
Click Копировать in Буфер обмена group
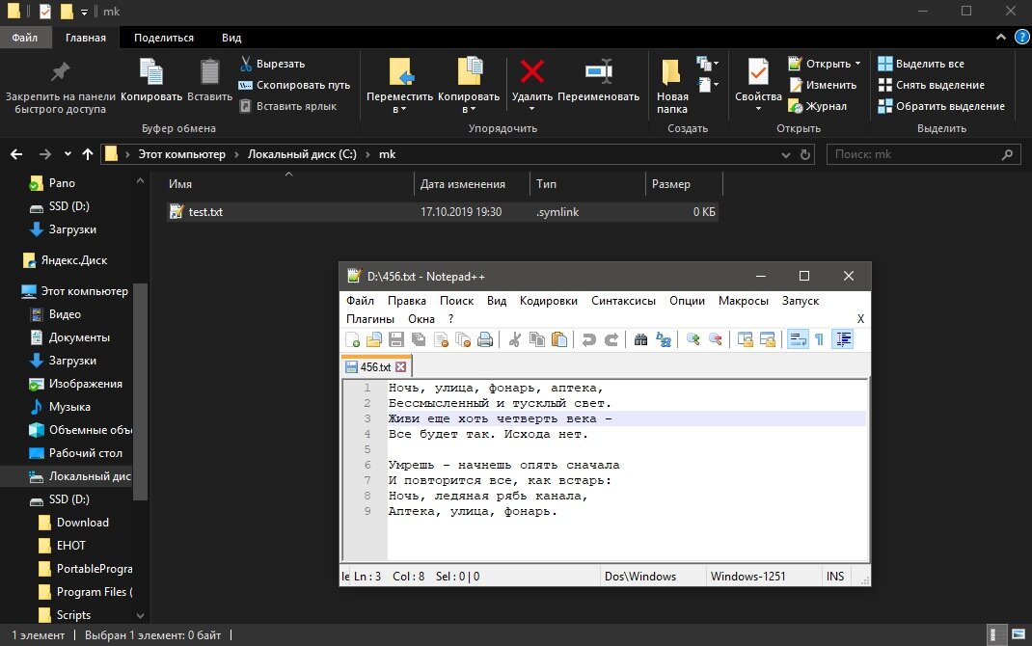pos(151,80)
